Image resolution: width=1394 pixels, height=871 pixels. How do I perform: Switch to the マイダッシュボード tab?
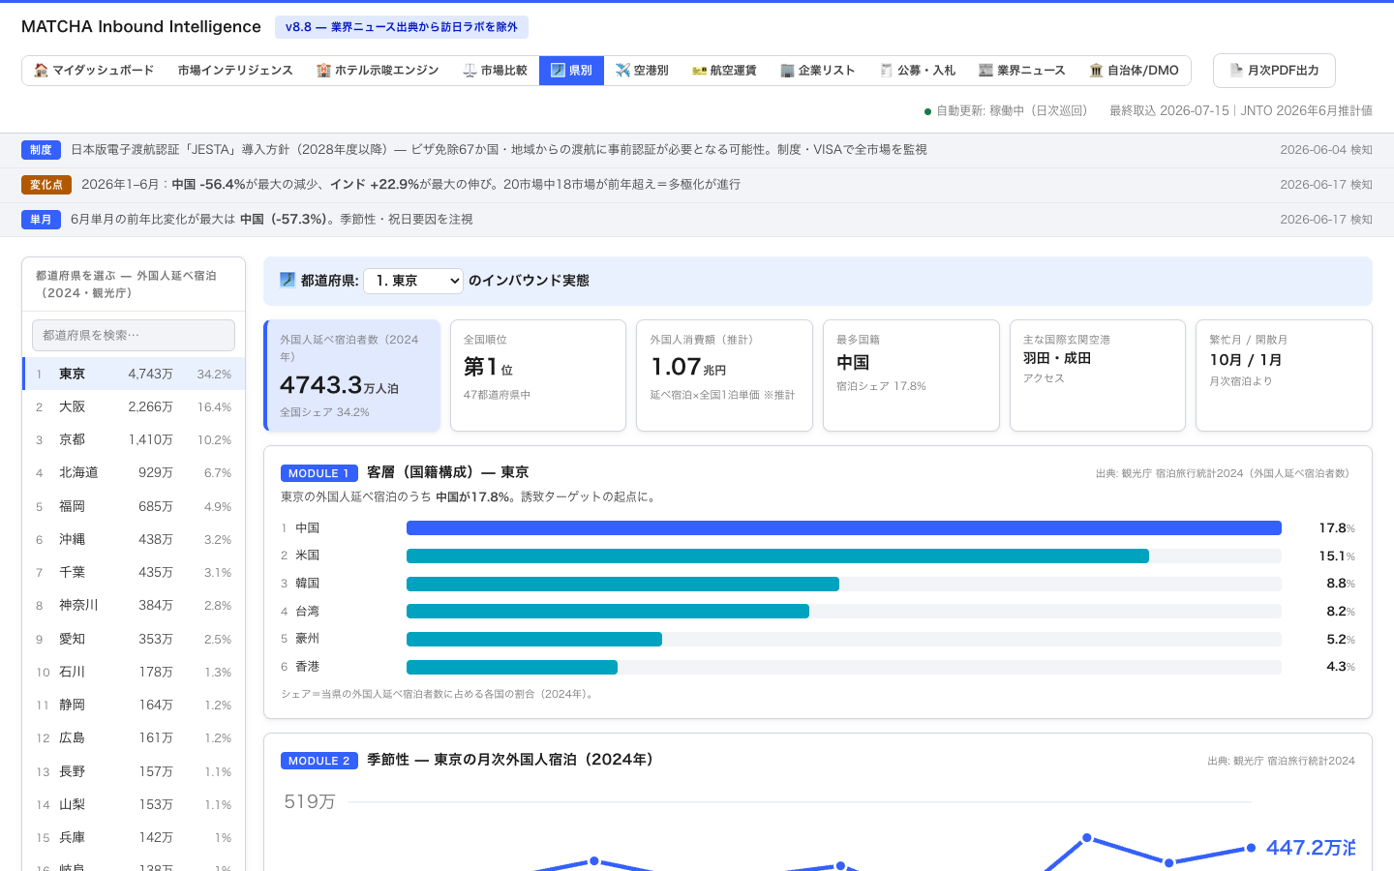pyautogui.click(x=94, y=71)
